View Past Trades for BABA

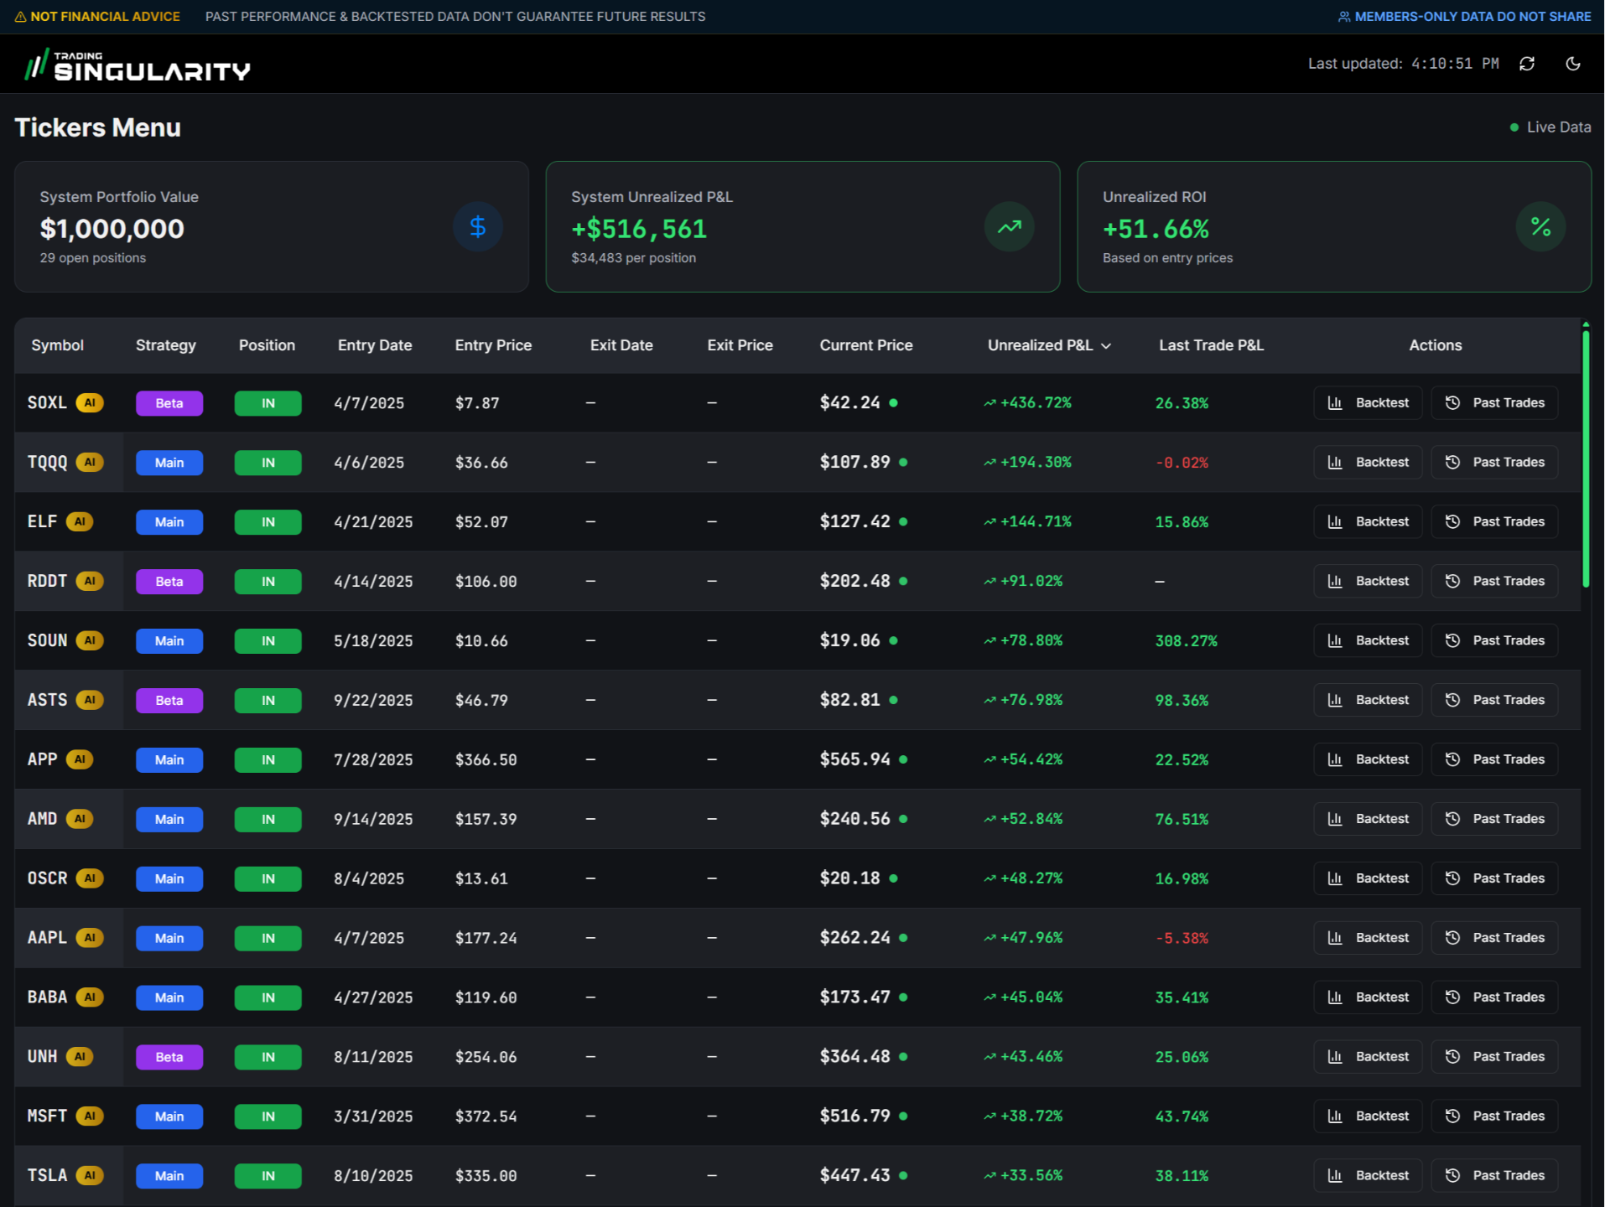(1494, 997)
